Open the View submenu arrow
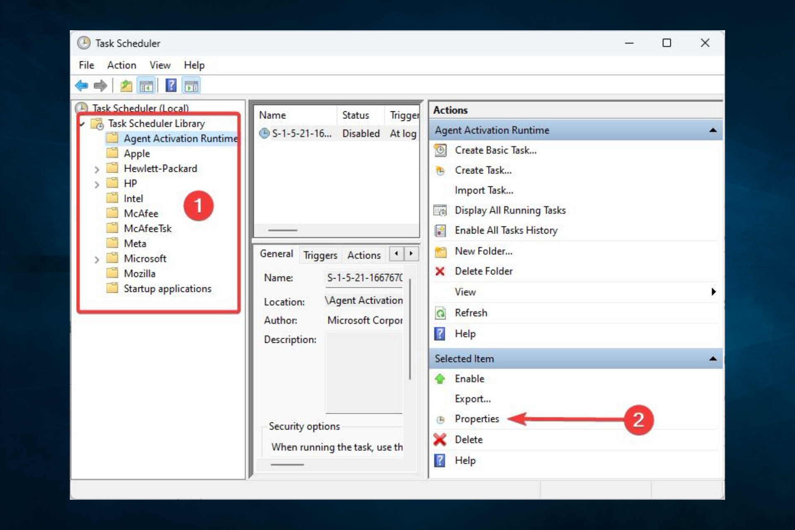Screen dimensions: 795x530 (713, 292)
